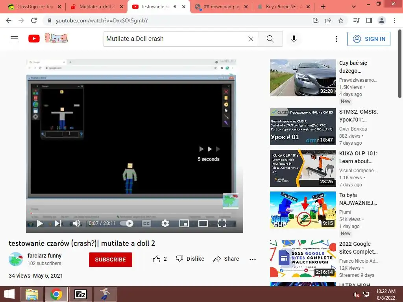Screen dimensions: 403x302
Task: Toggle closed captions CC
Action: [x=146, y=223]
